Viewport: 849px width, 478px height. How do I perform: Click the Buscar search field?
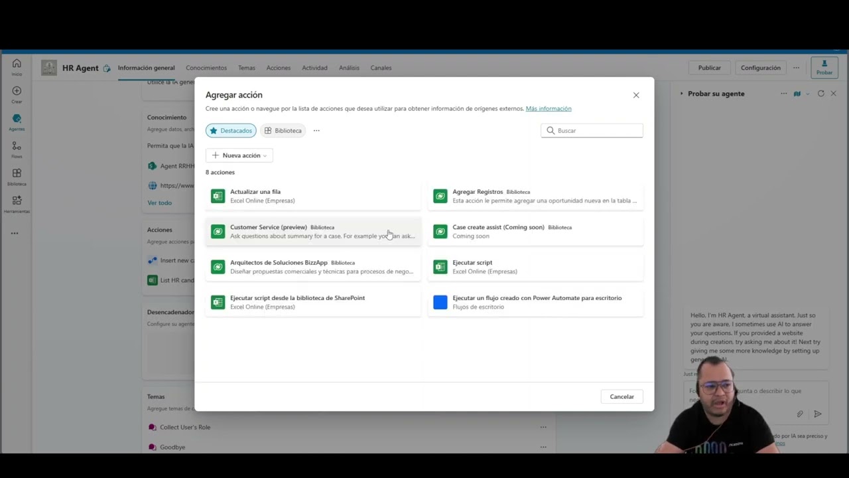click(592, 131)
